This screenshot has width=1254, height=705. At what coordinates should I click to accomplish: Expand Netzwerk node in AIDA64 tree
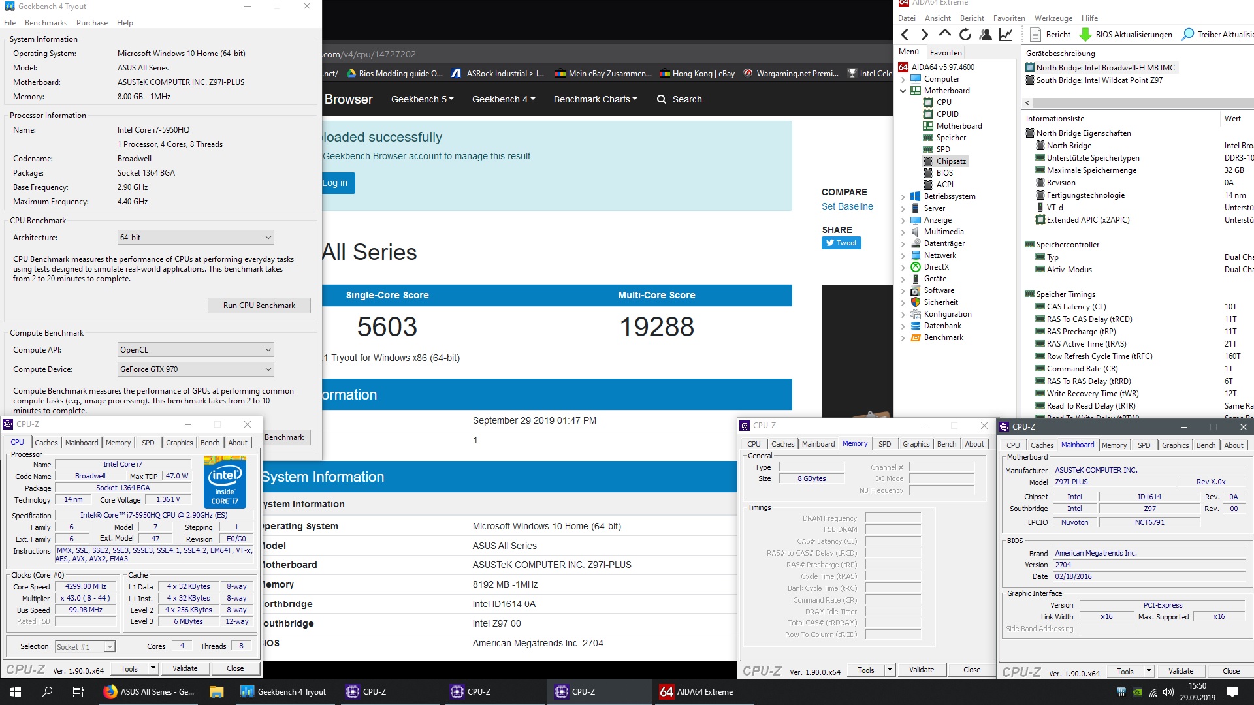903,255
